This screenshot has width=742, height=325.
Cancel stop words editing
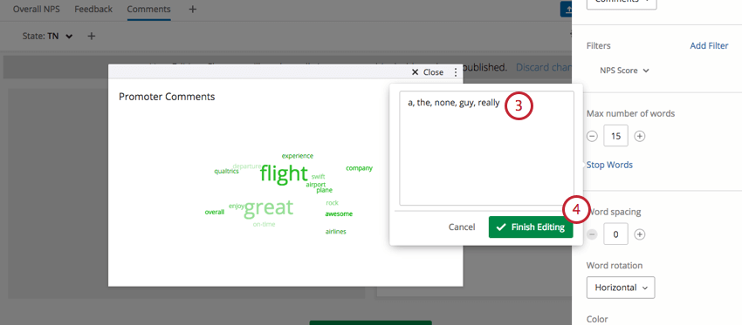pos(462,227)
